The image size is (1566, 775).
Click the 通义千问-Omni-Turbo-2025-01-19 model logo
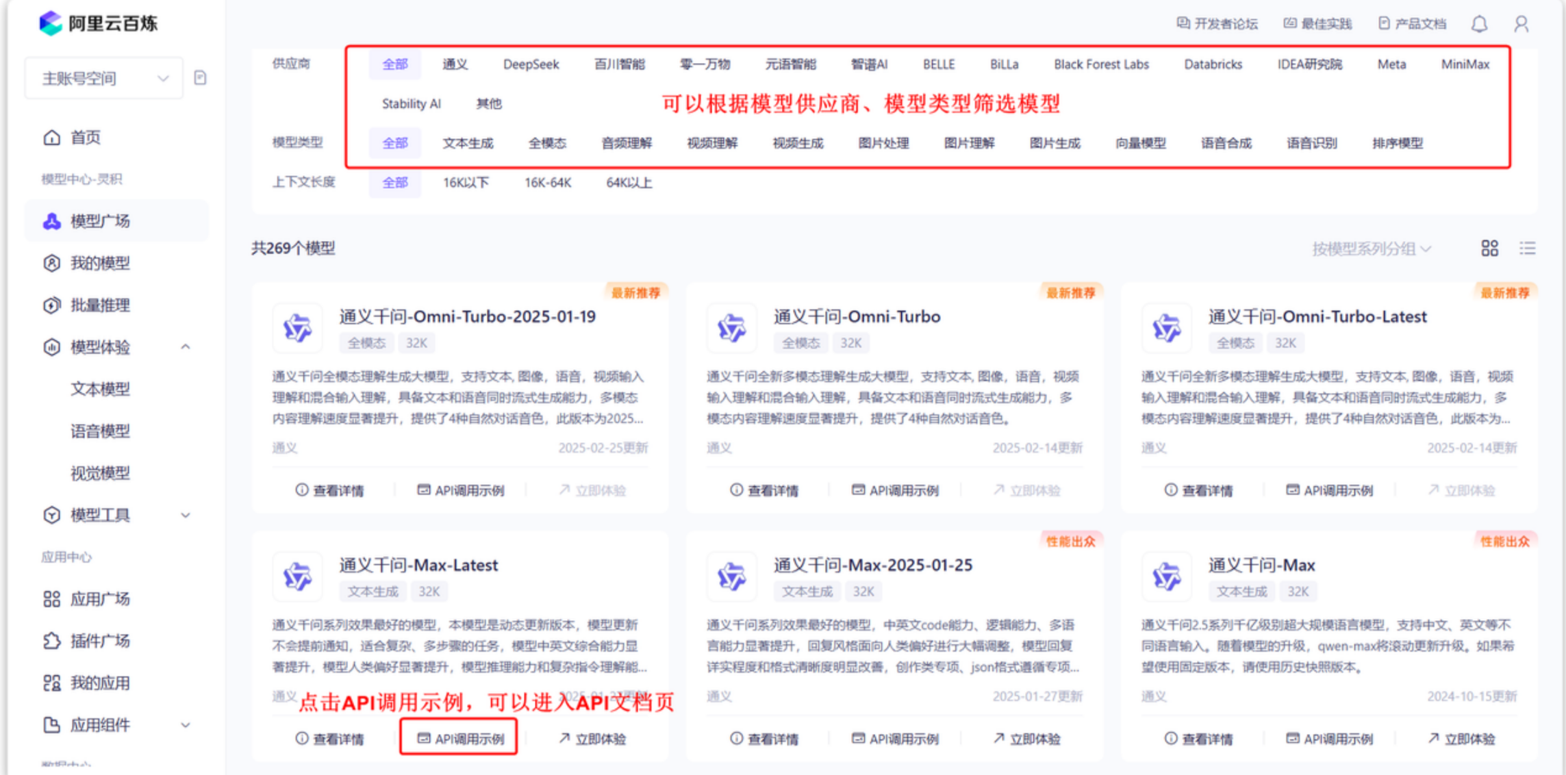pyautogui.click(x=297, y=328)
